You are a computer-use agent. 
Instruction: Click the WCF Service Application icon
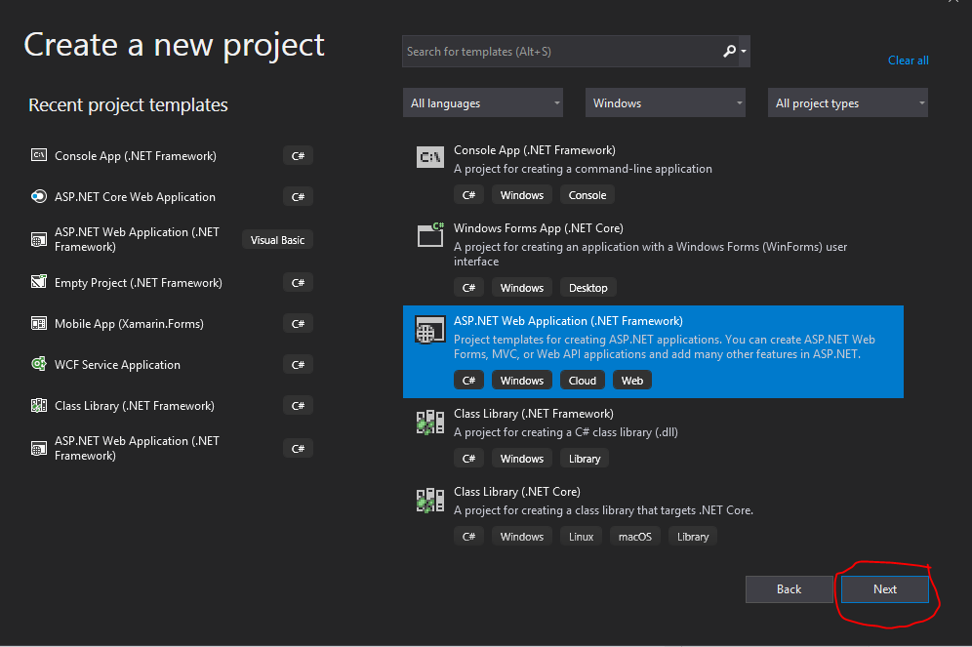click(39, 364)
